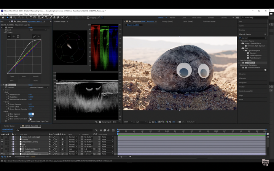Open the Graph Editor icon in timeline
The width and height of the screenshot is (274, 171).
click(x=113, y=130)
